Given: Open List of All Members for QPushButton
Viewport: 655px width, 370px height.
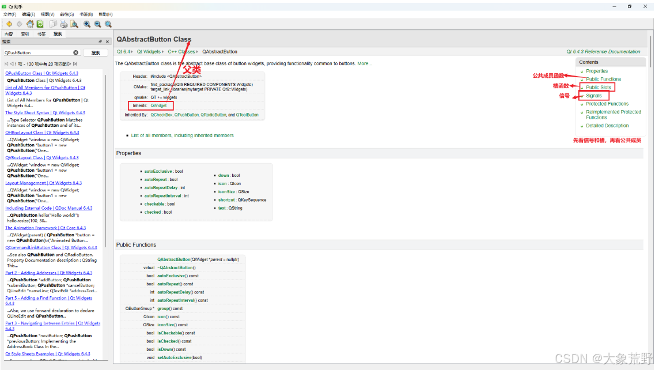Looking at the screenshot, I should (x=45, y=90).
